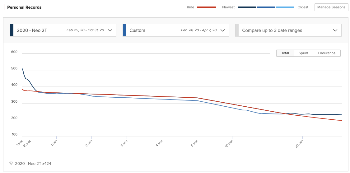Click the red Ride legend line

[206, 7]
